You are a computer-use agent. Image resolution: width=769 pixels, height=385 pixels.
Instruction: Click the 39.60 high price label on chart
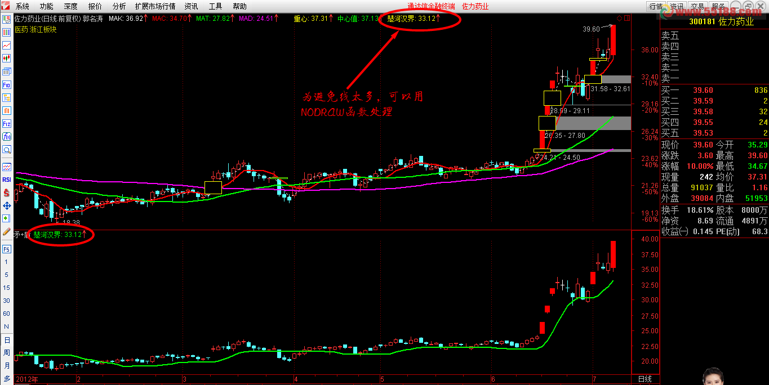(591, 29)
